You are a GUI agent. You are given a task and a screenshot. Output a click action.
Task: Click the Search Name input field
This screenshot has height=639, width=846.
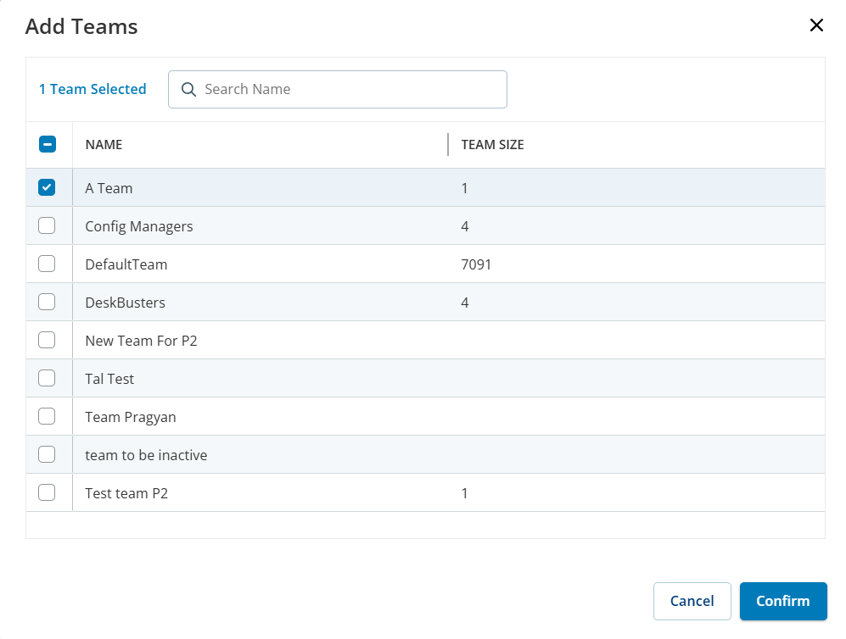click(348, 89)
